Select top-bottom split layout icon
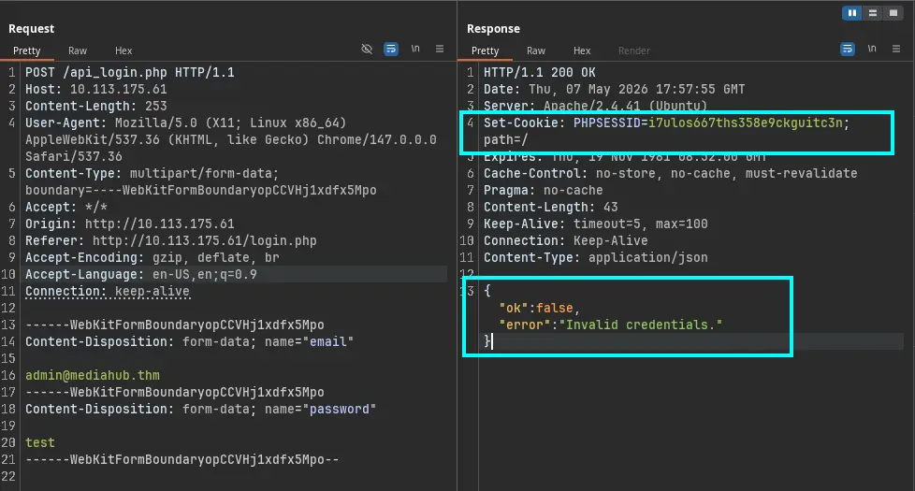The width and height of the screenshot is (915, 491). (x=873, y=13)
